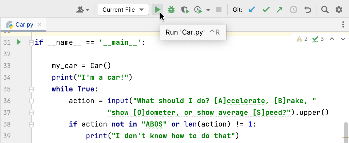Image resolution: width=349 pixels, height=143 pixels.
Task: Click the warning stripe mark near scrollbar
Action: pyautogui.click(x=345, y=138)
